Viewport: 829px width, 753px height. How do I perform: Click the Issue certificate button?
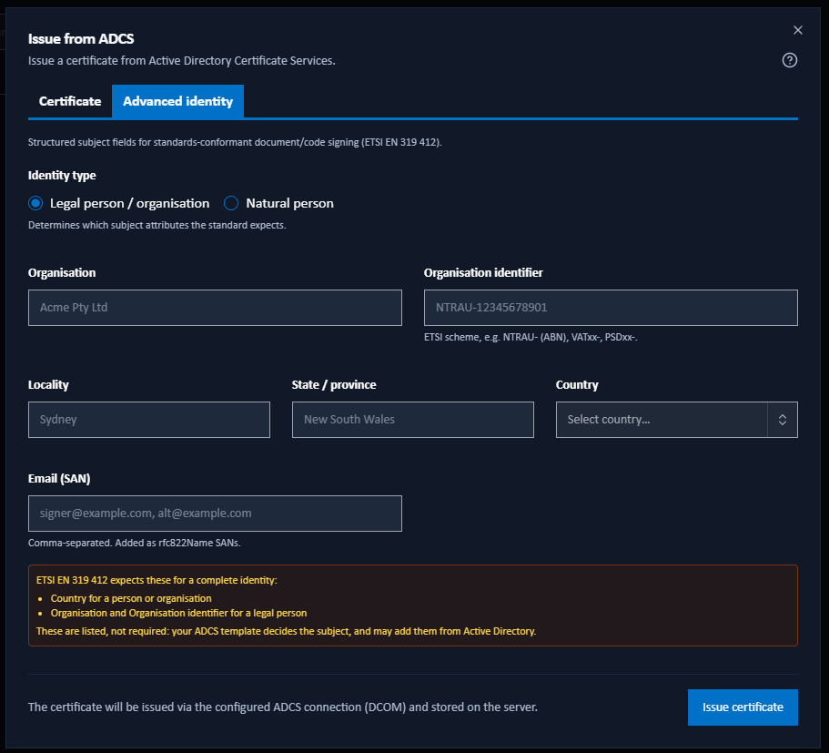[743, 707]
